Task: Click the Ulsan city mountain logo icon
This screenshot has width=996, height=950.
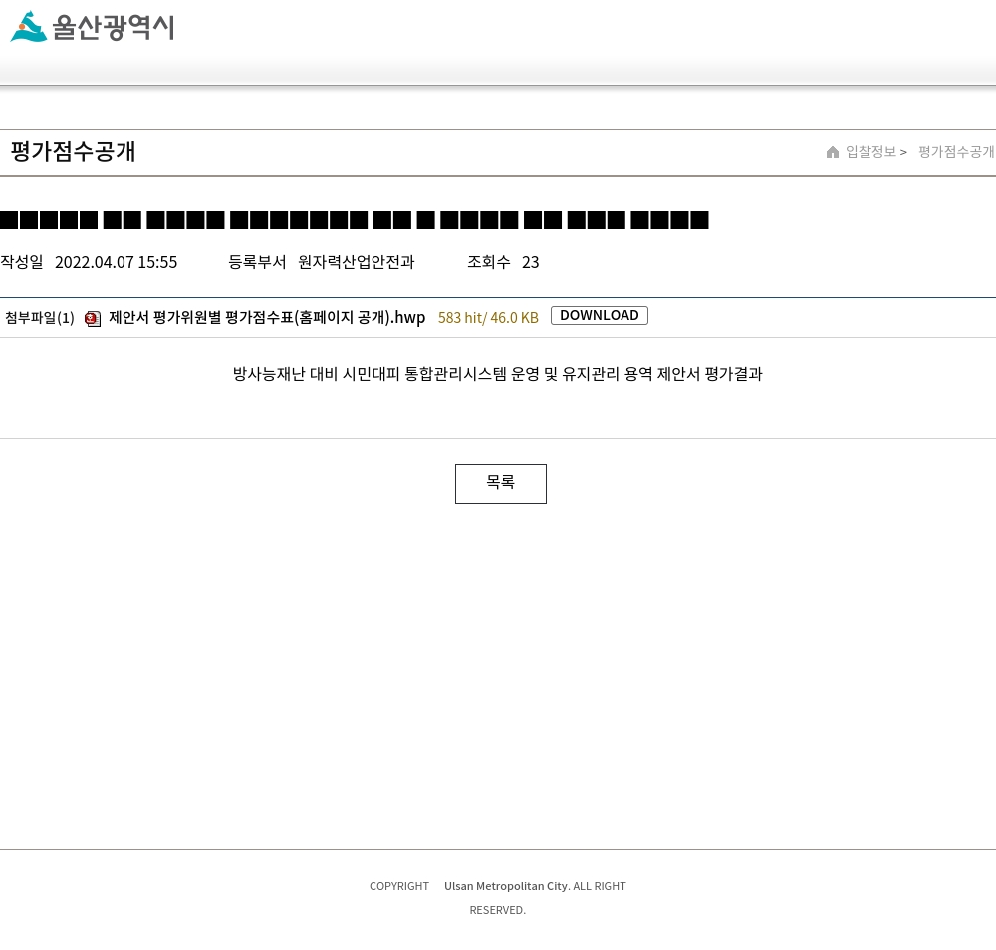Action: (x=29, y=27)
